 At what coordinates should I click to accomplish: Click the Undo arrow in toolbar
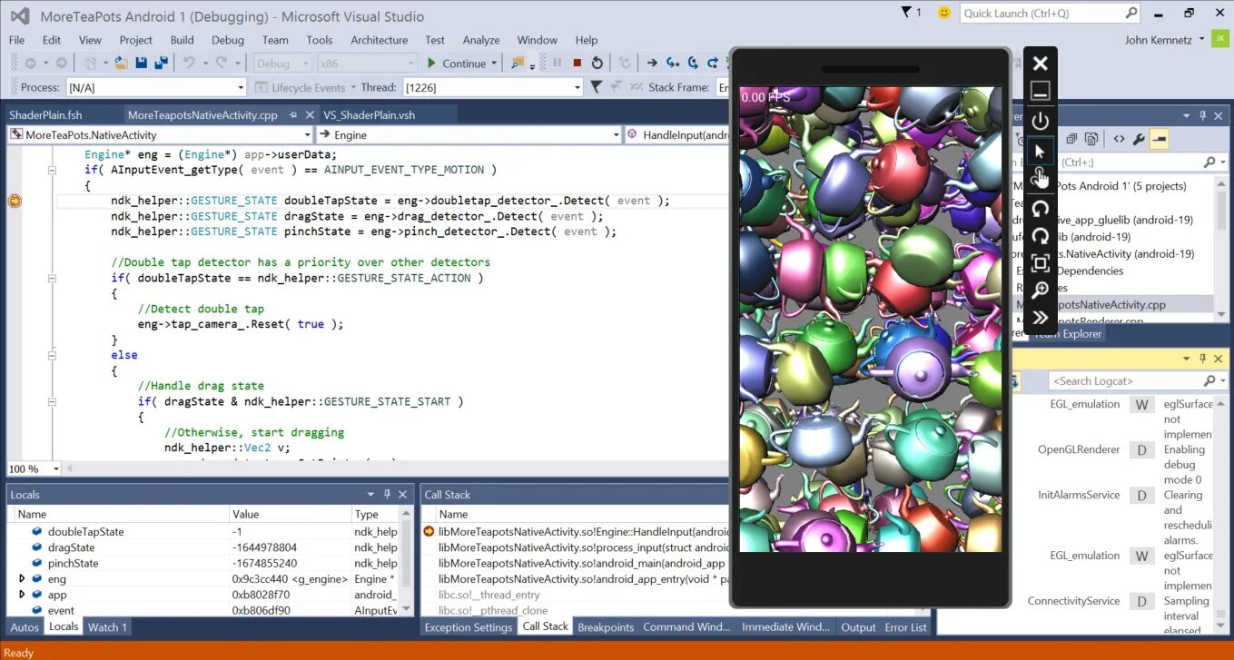coord(189,64)
